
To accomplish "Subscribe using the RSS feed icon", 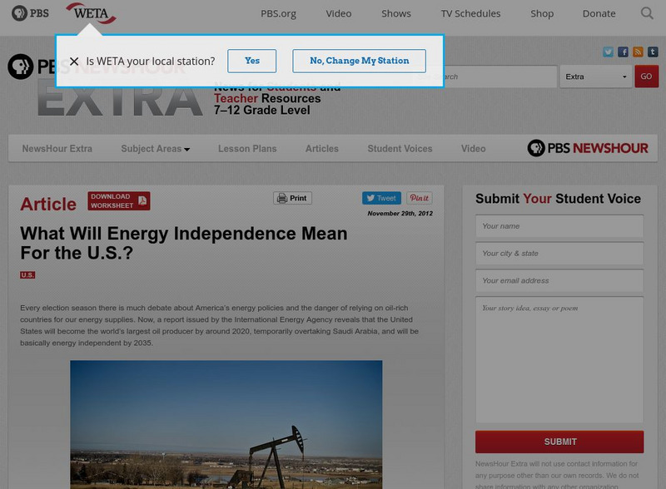I will point(637,52).
